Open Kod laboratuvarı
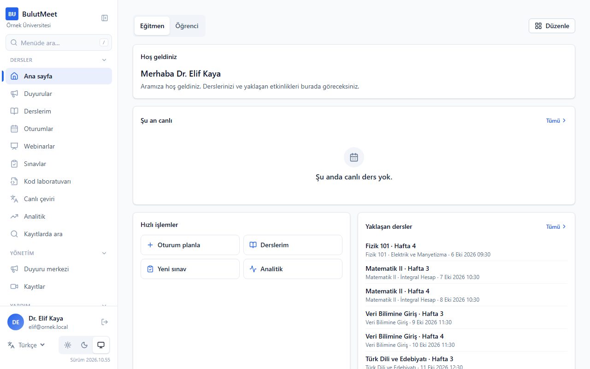Viewport: 590px width, 369px height. (59, 181)
